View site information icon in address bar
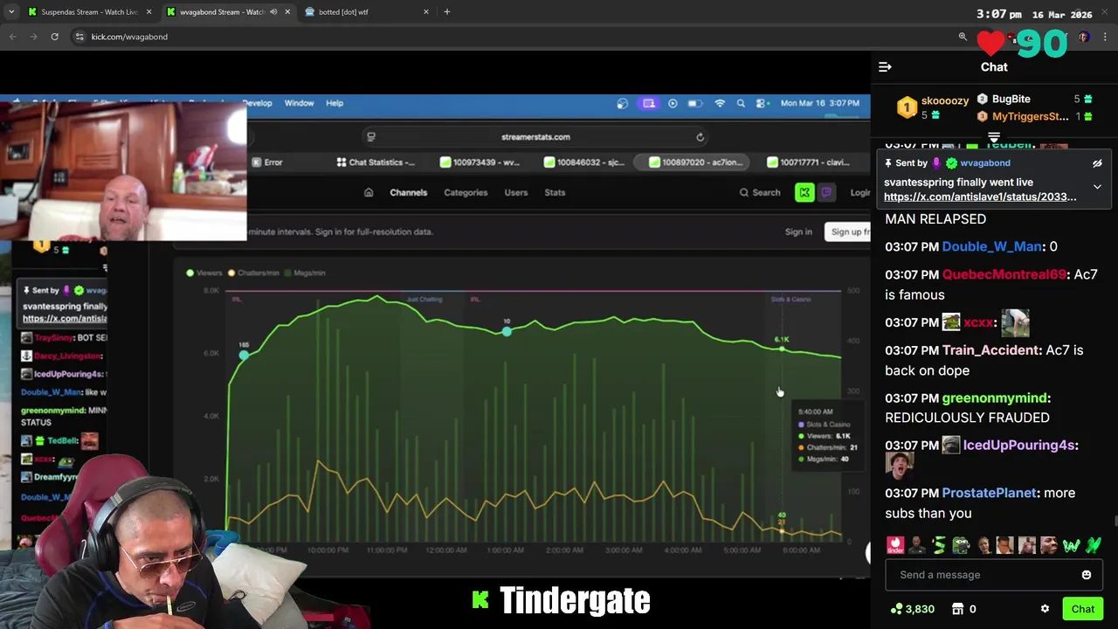The image size is (1118, 629). click(x=79, y=37)
